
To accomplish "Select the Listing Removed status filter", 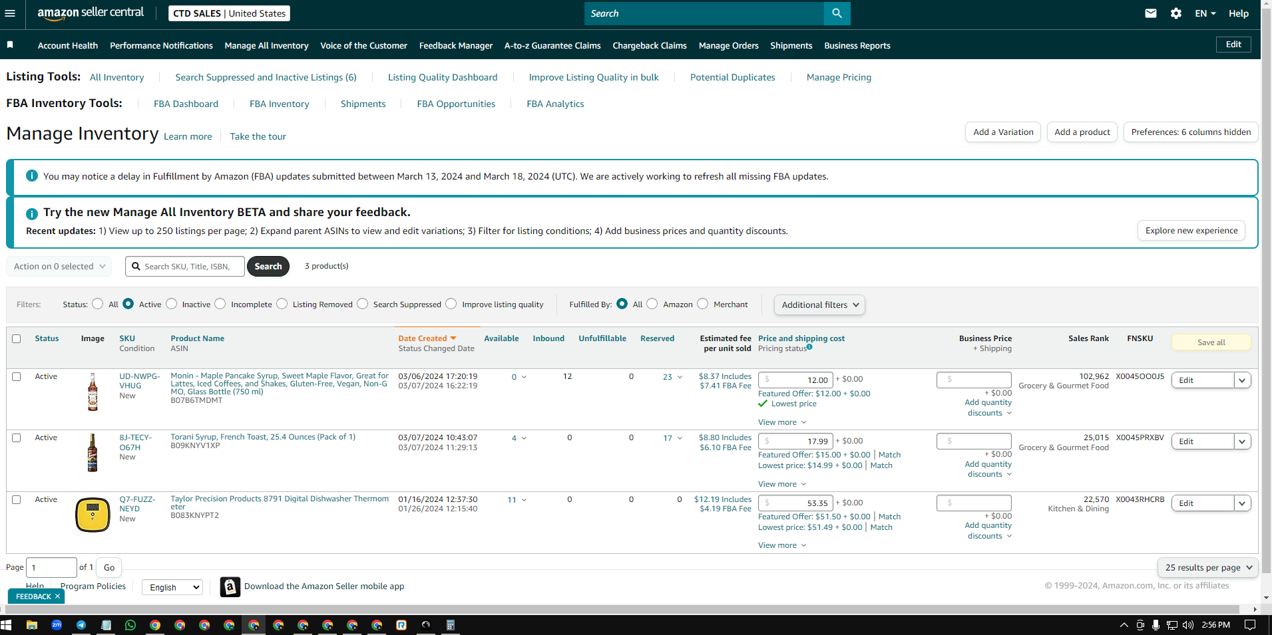I will (282, 304).
